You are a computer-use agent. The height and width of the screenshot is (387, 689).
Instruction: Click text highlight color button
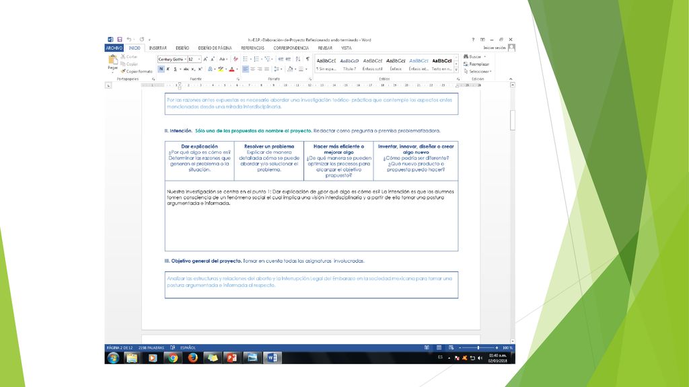click(221, 69)
